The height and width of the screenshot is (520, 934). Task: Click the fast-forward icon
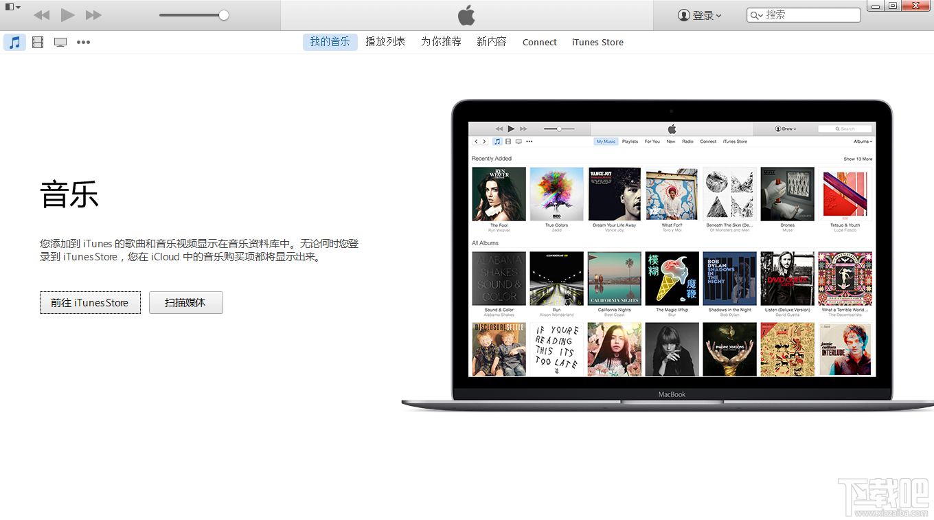(x=93, y=14)
